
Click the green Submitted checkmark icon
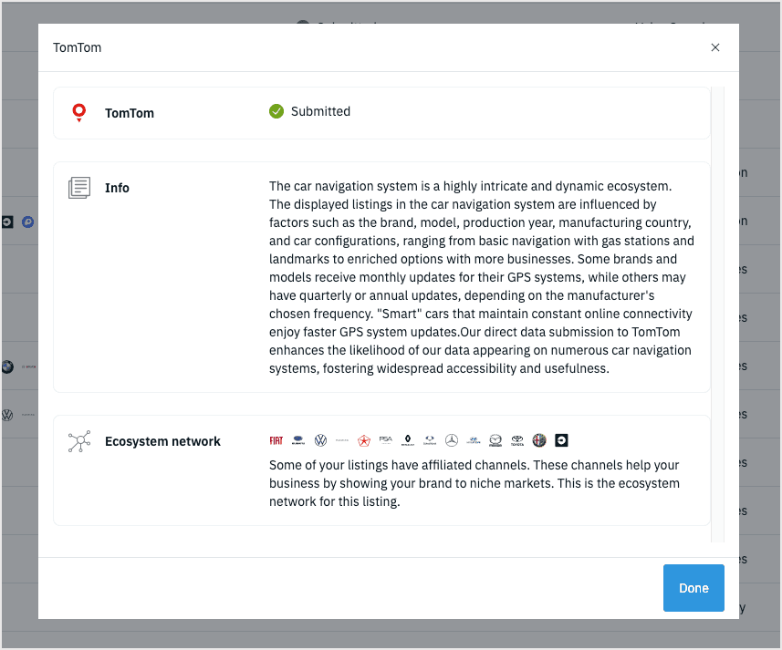click(276, 111)
